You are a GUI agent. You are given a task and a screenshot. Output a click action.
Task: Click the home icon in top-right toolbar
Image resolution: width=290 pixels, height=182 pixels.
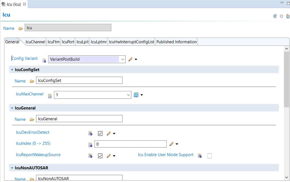coord(287,16)
